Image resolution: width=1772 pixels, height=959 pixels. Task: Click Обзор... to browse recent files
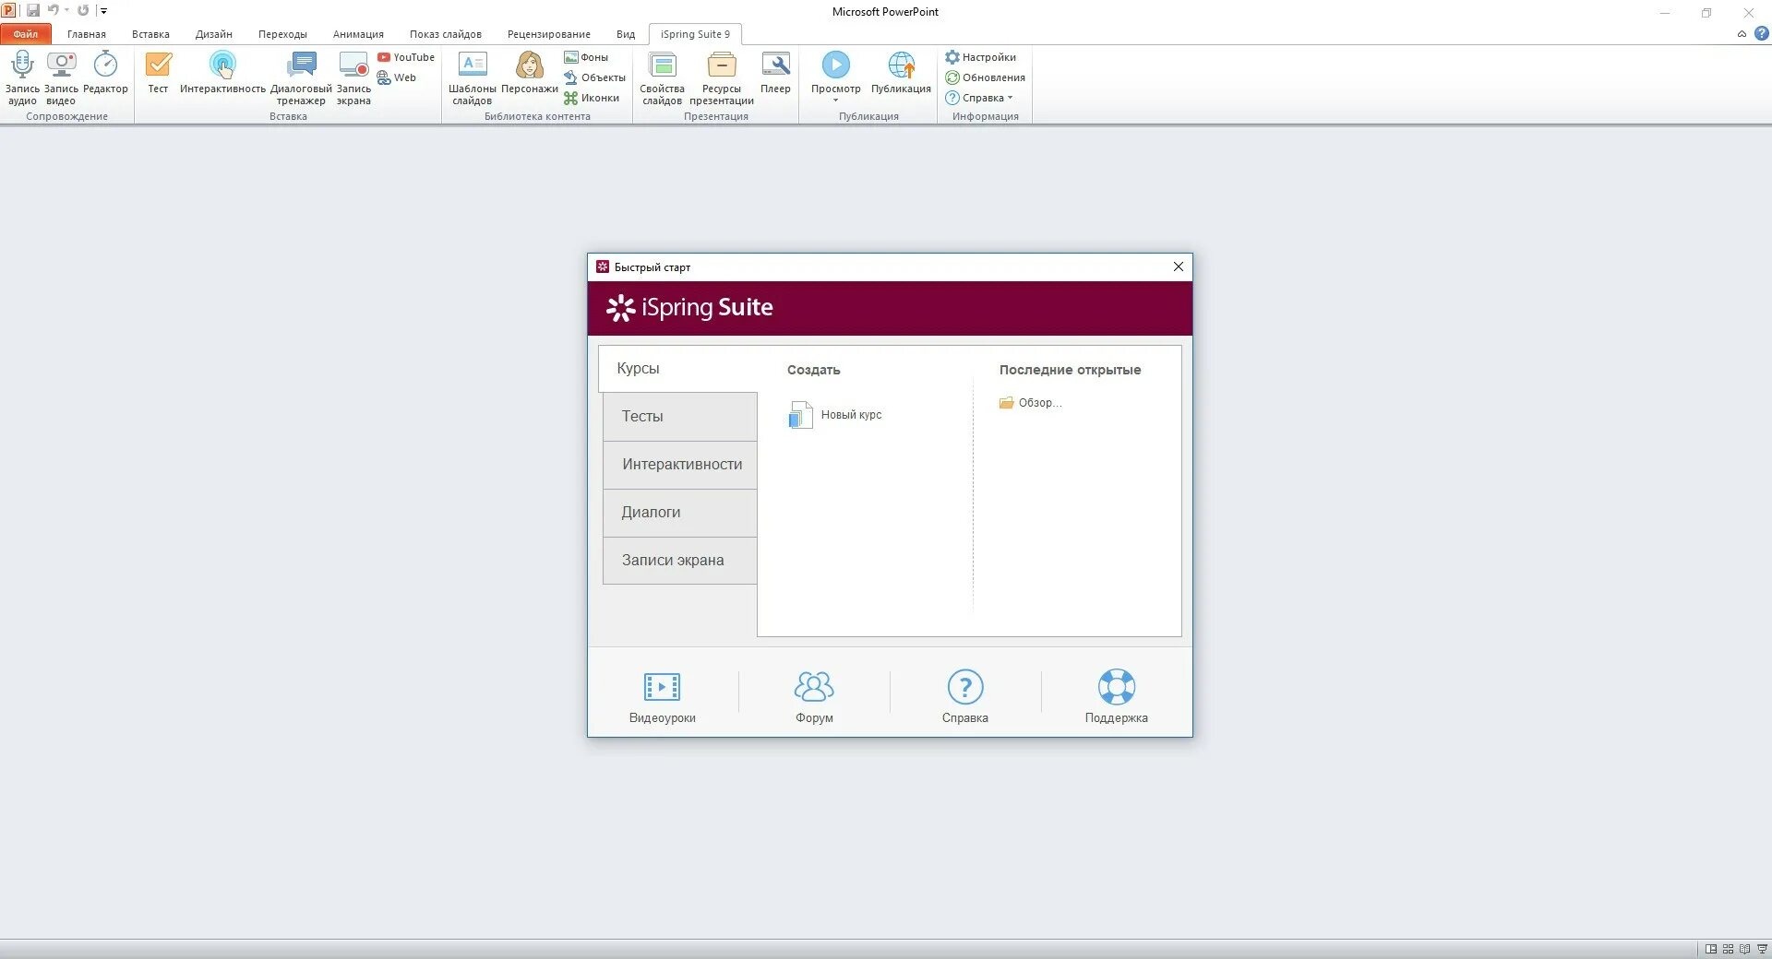pyautogui.click(x=1031, y=403)
